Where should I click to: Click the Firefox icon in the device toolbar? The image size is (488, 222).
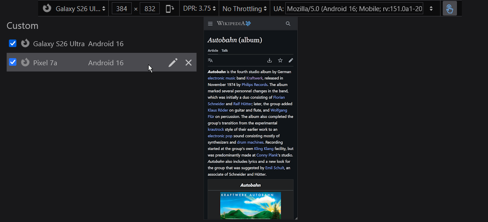(x=47, y=8)
